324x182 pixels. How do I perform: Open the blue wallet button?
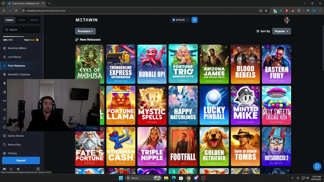(194, 20)
